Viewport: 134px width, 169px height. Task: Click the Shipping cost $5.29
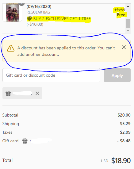tap(125, 124)
